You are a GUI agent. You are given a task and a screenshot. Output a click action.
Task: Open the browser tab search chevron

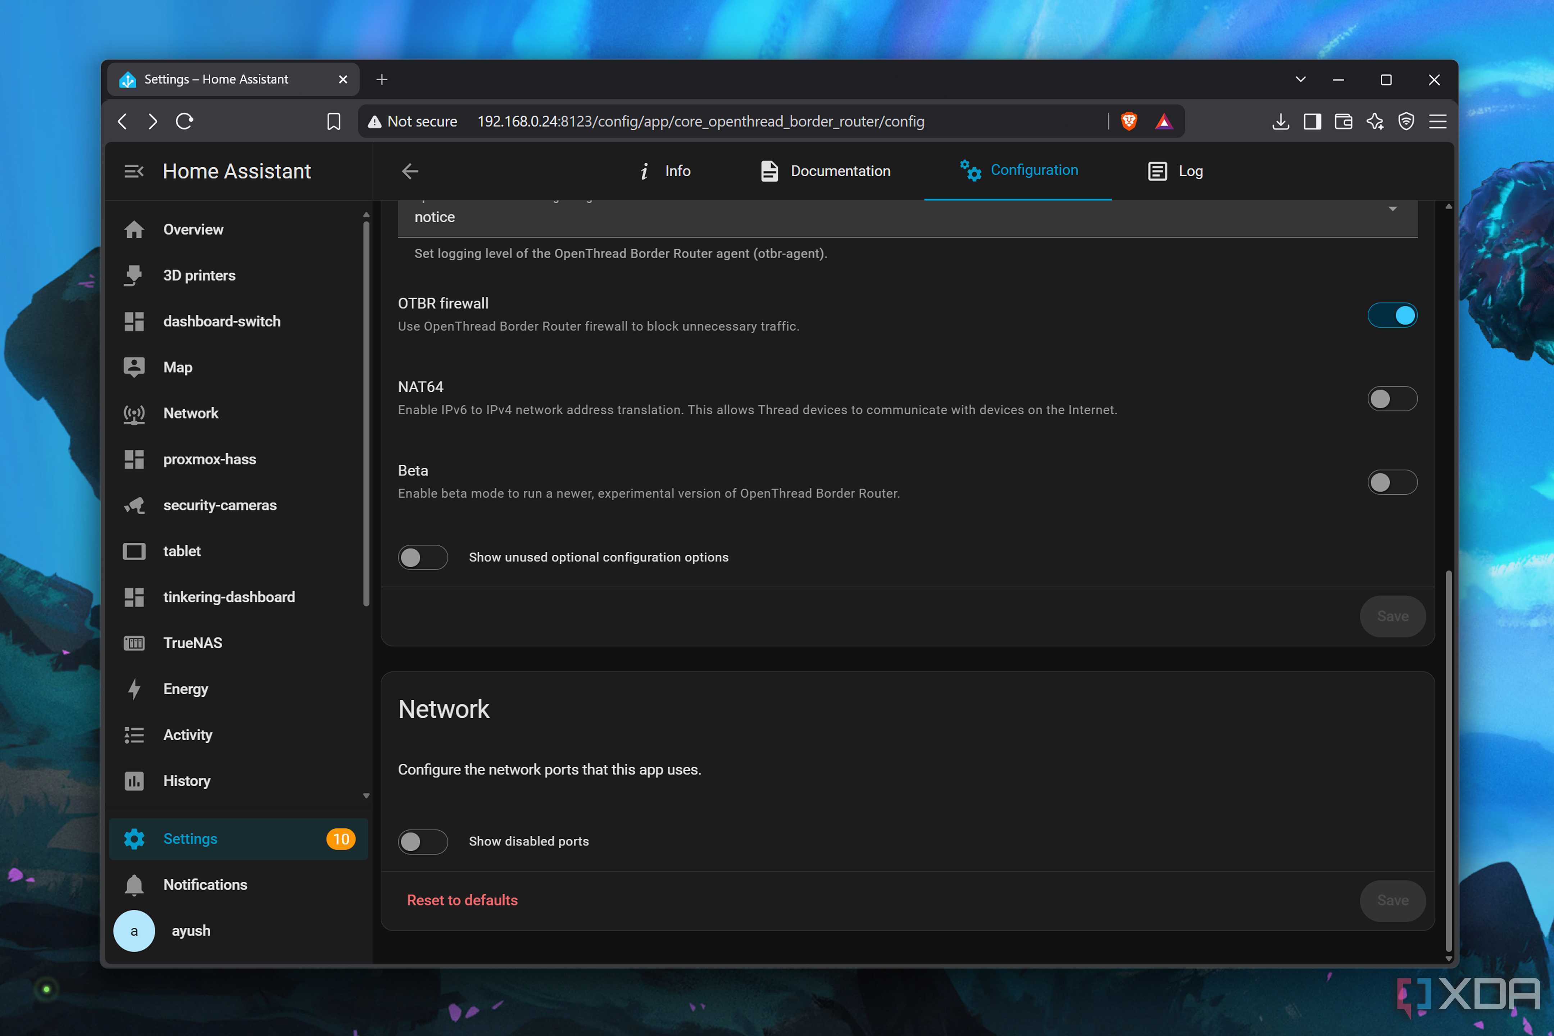[1300, 79]
